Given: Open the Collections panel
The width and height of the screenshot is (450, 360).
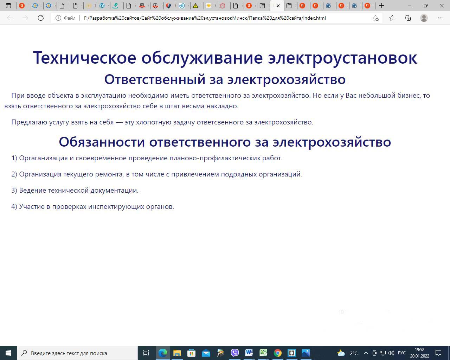Looking at the screenshot, I should [408, 18].
